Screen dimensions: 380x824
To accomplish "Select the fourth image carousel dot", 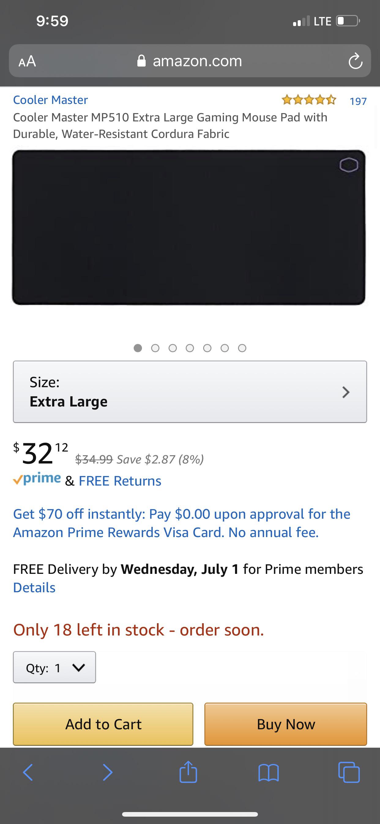I will pyautogui.click(x=190, y=348).
